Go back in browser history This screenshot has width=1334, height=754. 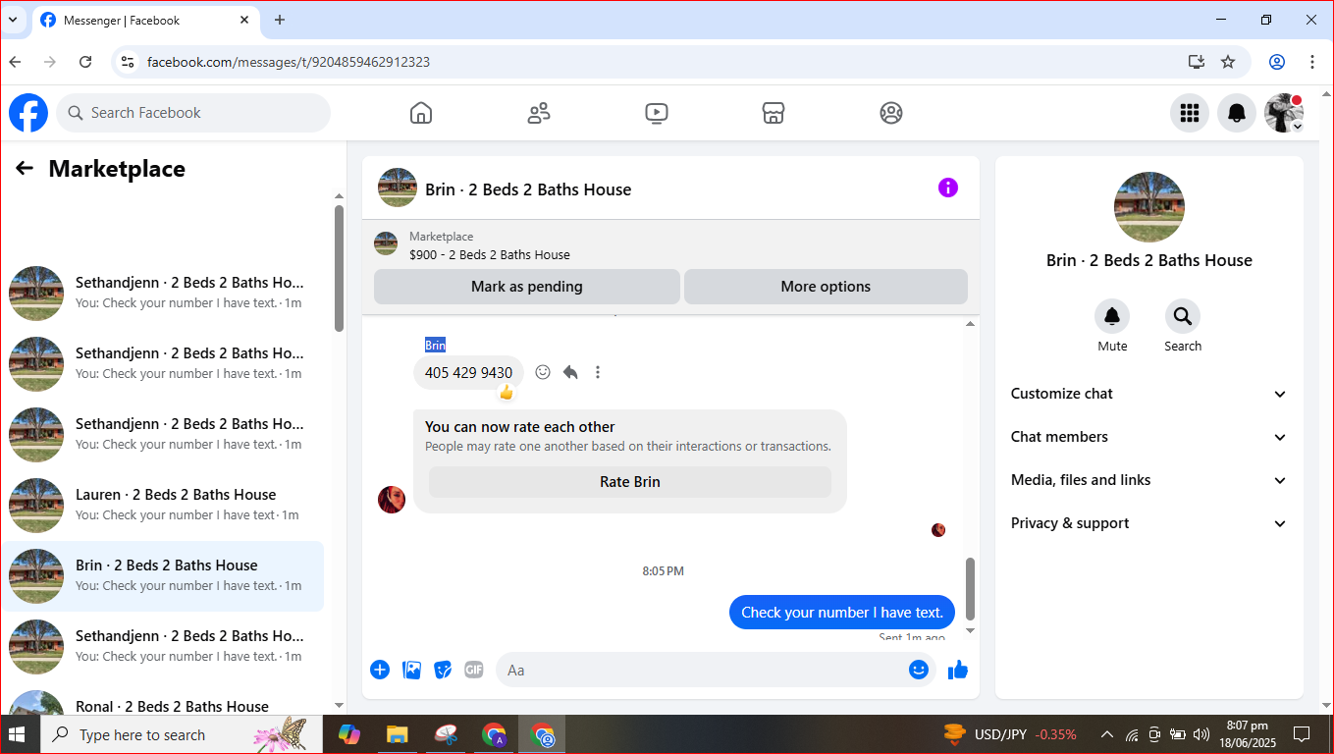pyautogui.click(x=15, y=62)
